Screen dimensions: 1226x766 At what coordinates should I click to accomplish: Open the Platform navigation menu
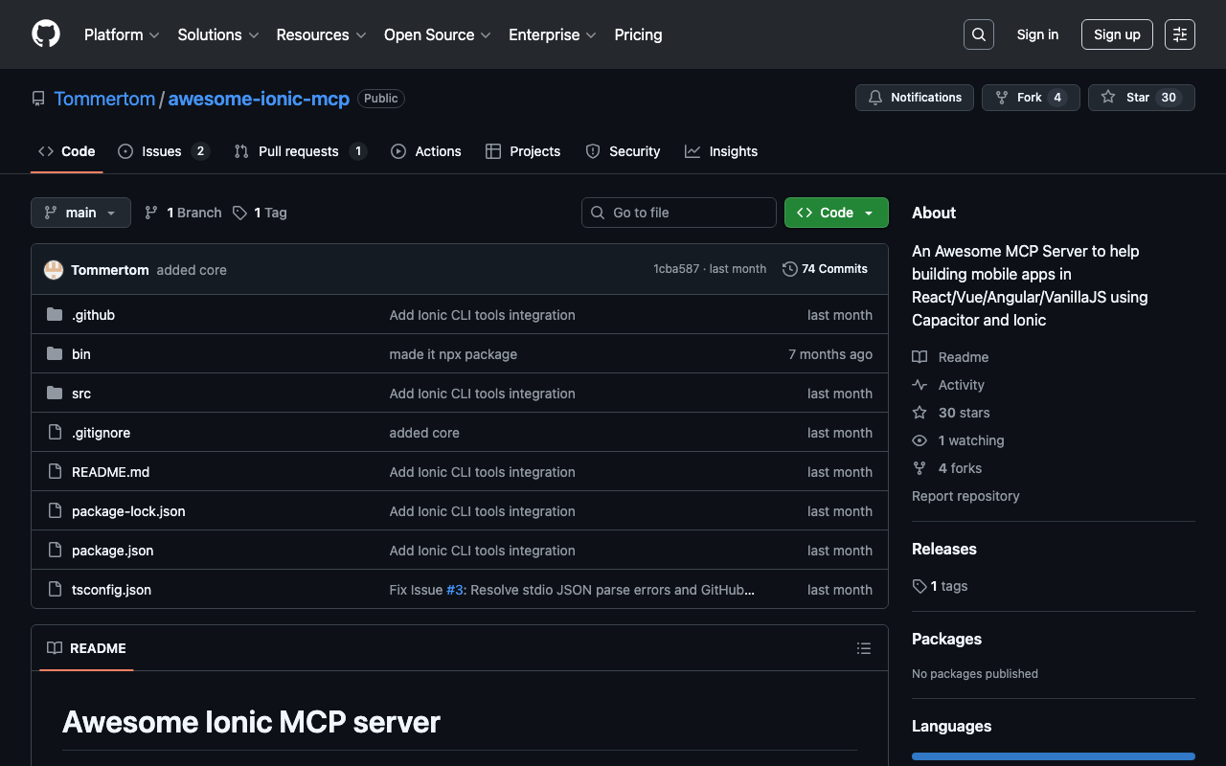pyautogui.click(x=122, y=34)
